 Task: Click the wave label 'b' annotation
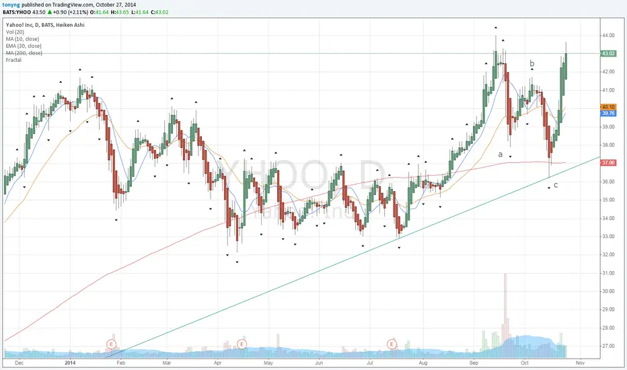(532, 63)
